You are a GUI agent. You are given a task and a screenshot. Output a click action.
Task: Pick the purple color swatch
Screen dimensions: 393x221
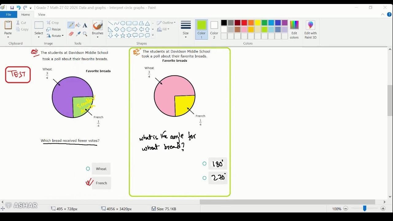tap(285, 23)
